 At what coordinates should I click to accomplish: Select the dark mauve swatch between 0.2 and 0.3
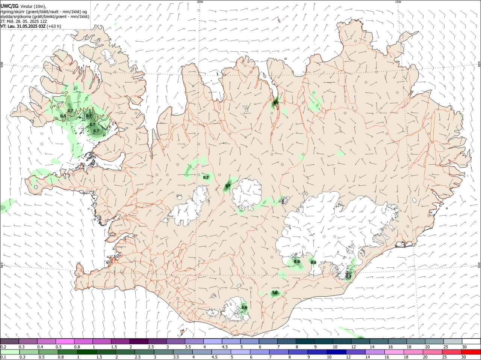coord(10,341)
